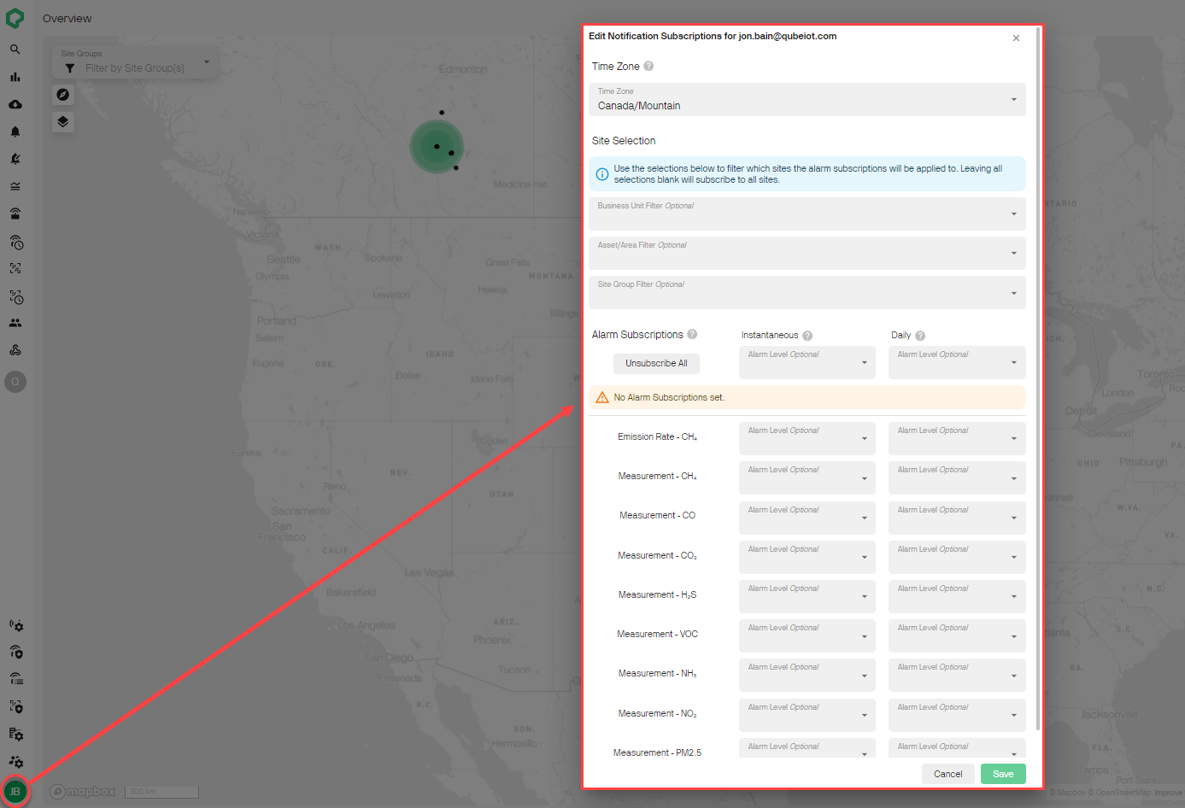
Task: Click the cloud download icon
Action: coord(15,104)
